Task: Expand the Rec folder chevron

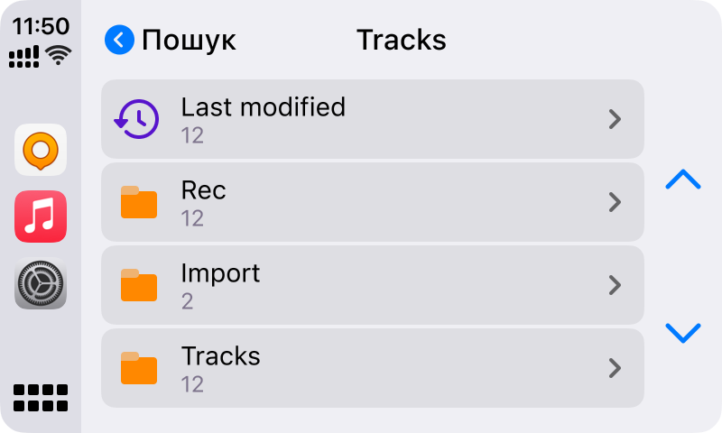Action: click(615, 202)
